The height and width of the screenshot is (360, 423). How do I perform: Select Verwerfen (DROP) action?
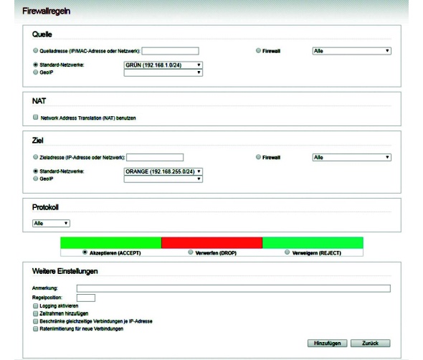click(x=191, y=252)
